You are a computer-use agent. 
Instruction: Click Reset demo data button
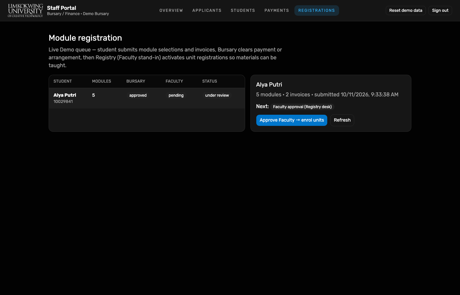[x=406, y=10]
